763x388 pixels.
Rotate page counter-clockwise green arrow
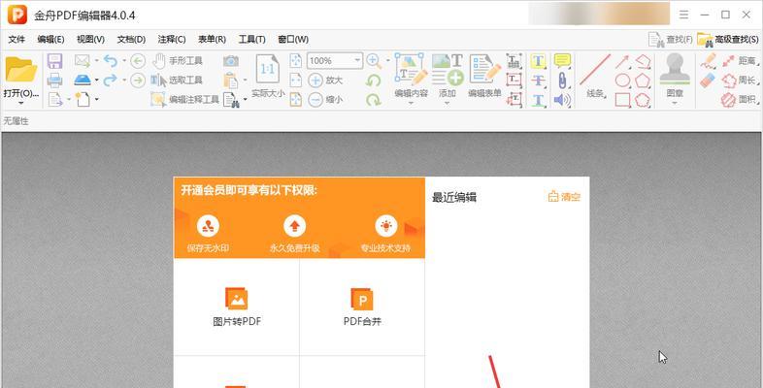tap(373, 81)
